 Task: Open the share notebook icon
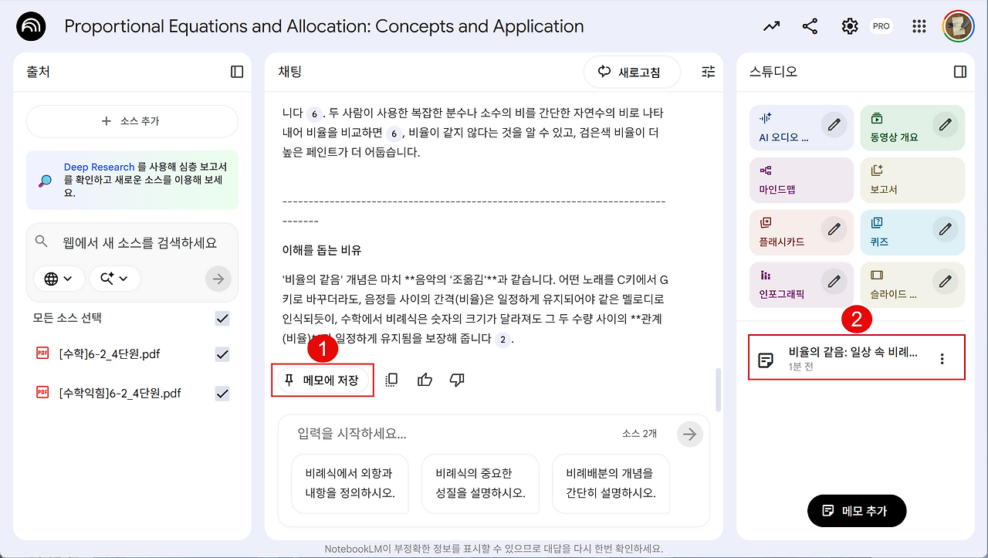(x=810, y=26)
